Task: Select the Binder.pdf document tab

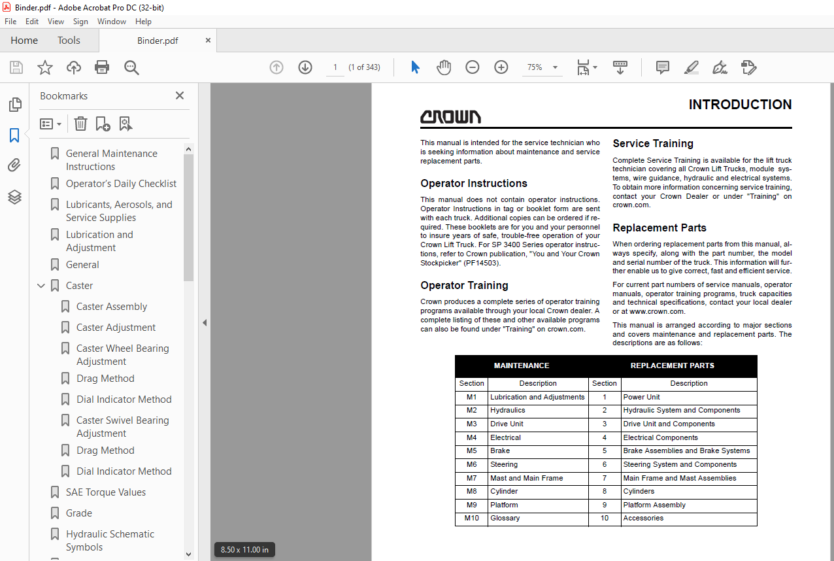Action: tap(158, 41)
